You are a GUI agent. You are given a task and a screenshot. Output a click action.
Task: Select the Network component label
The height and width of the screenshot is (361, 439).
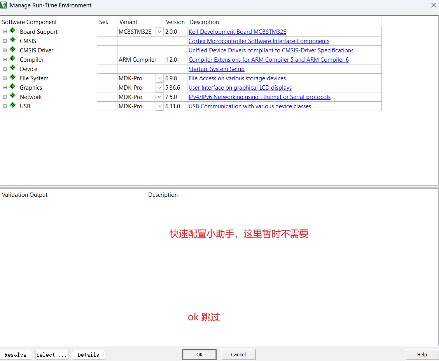click(x=31, y=97)
